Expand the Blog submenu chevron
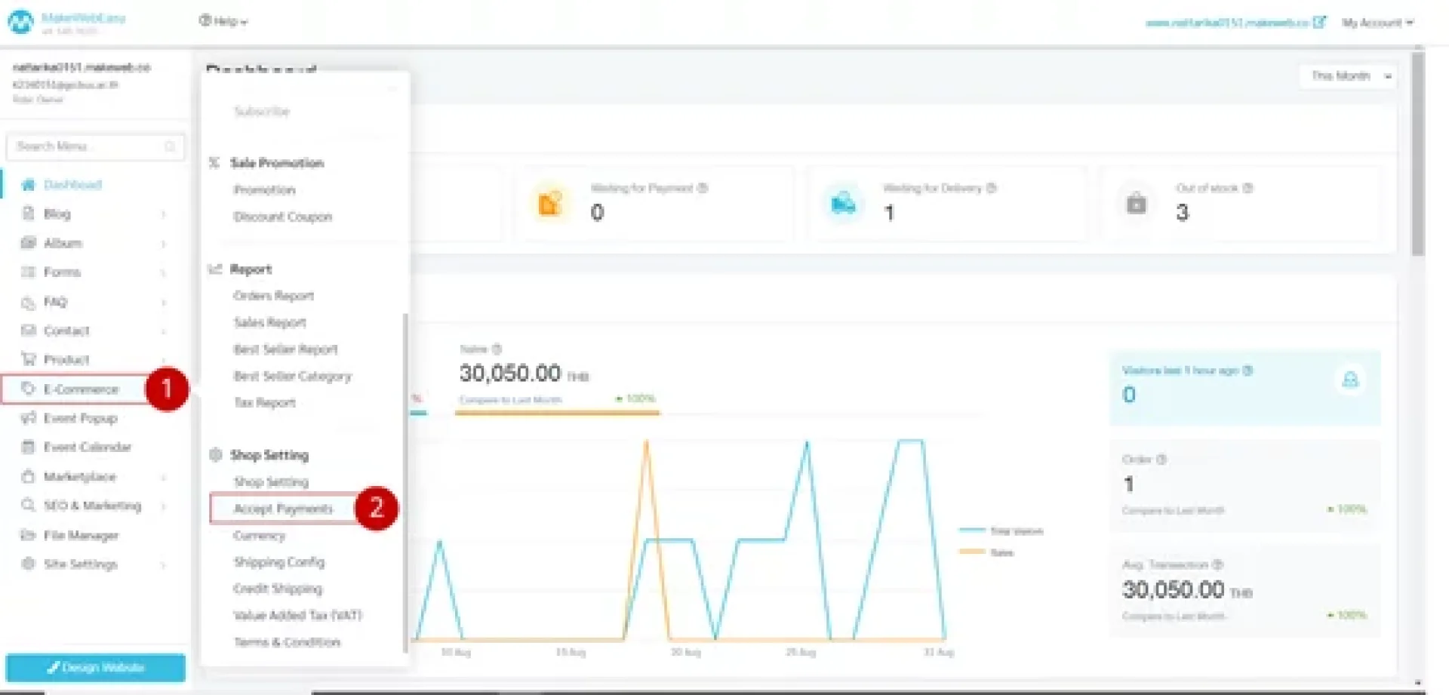Viewport: 1449px width, 695px height. tap(163, 214)
